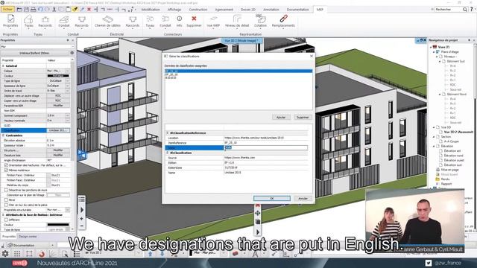
Task: Click the grid dots icon in bottom status bar
Action: 17,253
